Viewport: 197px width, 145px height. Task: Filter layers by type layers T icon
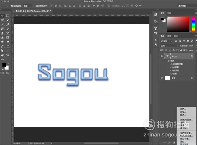[x=184, y=41]
